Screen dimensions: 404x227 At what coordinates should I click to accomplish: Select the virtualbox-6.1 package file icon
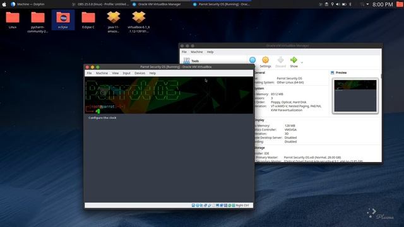(139, 22)
